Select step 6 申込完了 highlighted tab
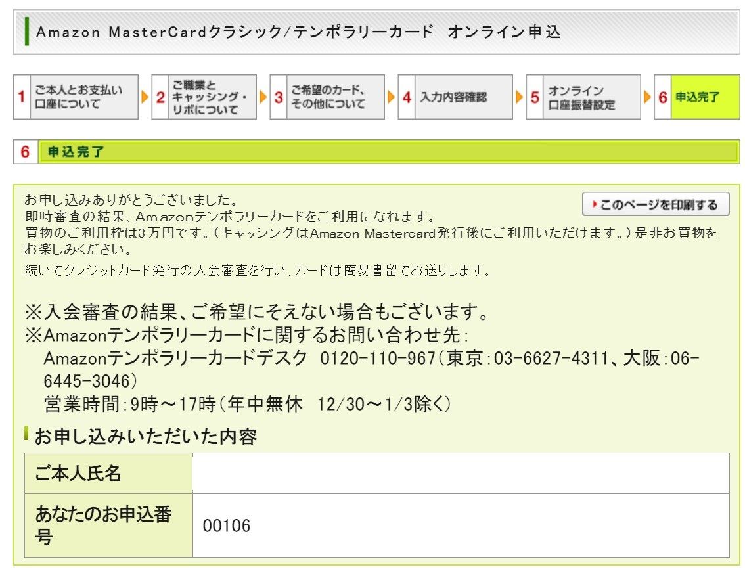The width and height of the screenshot is (745, 580). (697, 97)
